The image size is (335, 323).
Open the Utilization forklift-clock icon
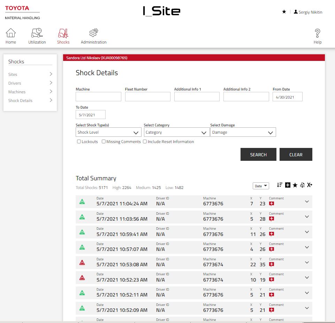coord(37,33)
